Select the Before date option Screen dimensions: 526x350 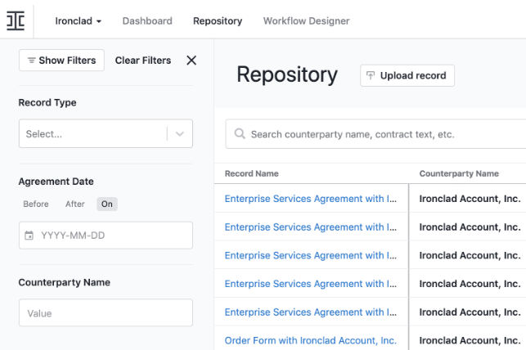click(x=36, y=204)
